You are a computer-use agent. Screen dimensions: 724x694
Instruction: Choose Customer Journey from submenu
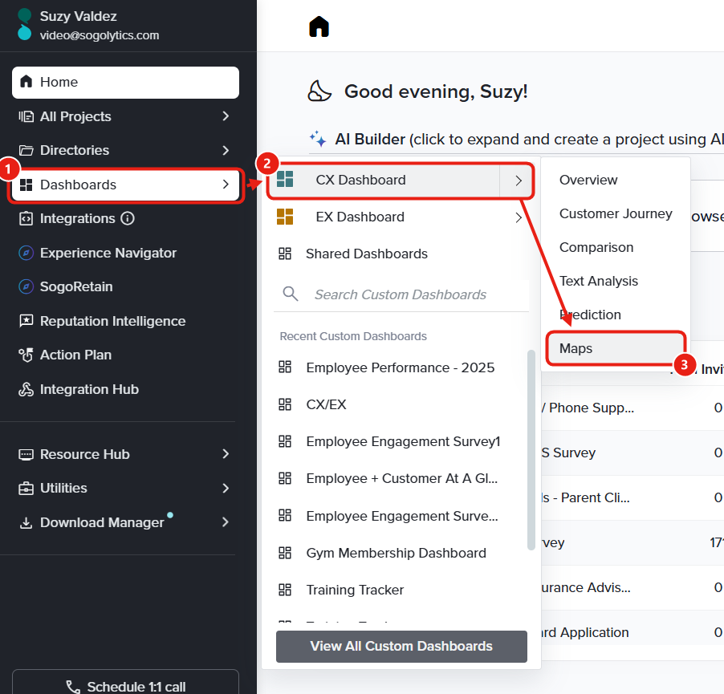click(616, 213)
